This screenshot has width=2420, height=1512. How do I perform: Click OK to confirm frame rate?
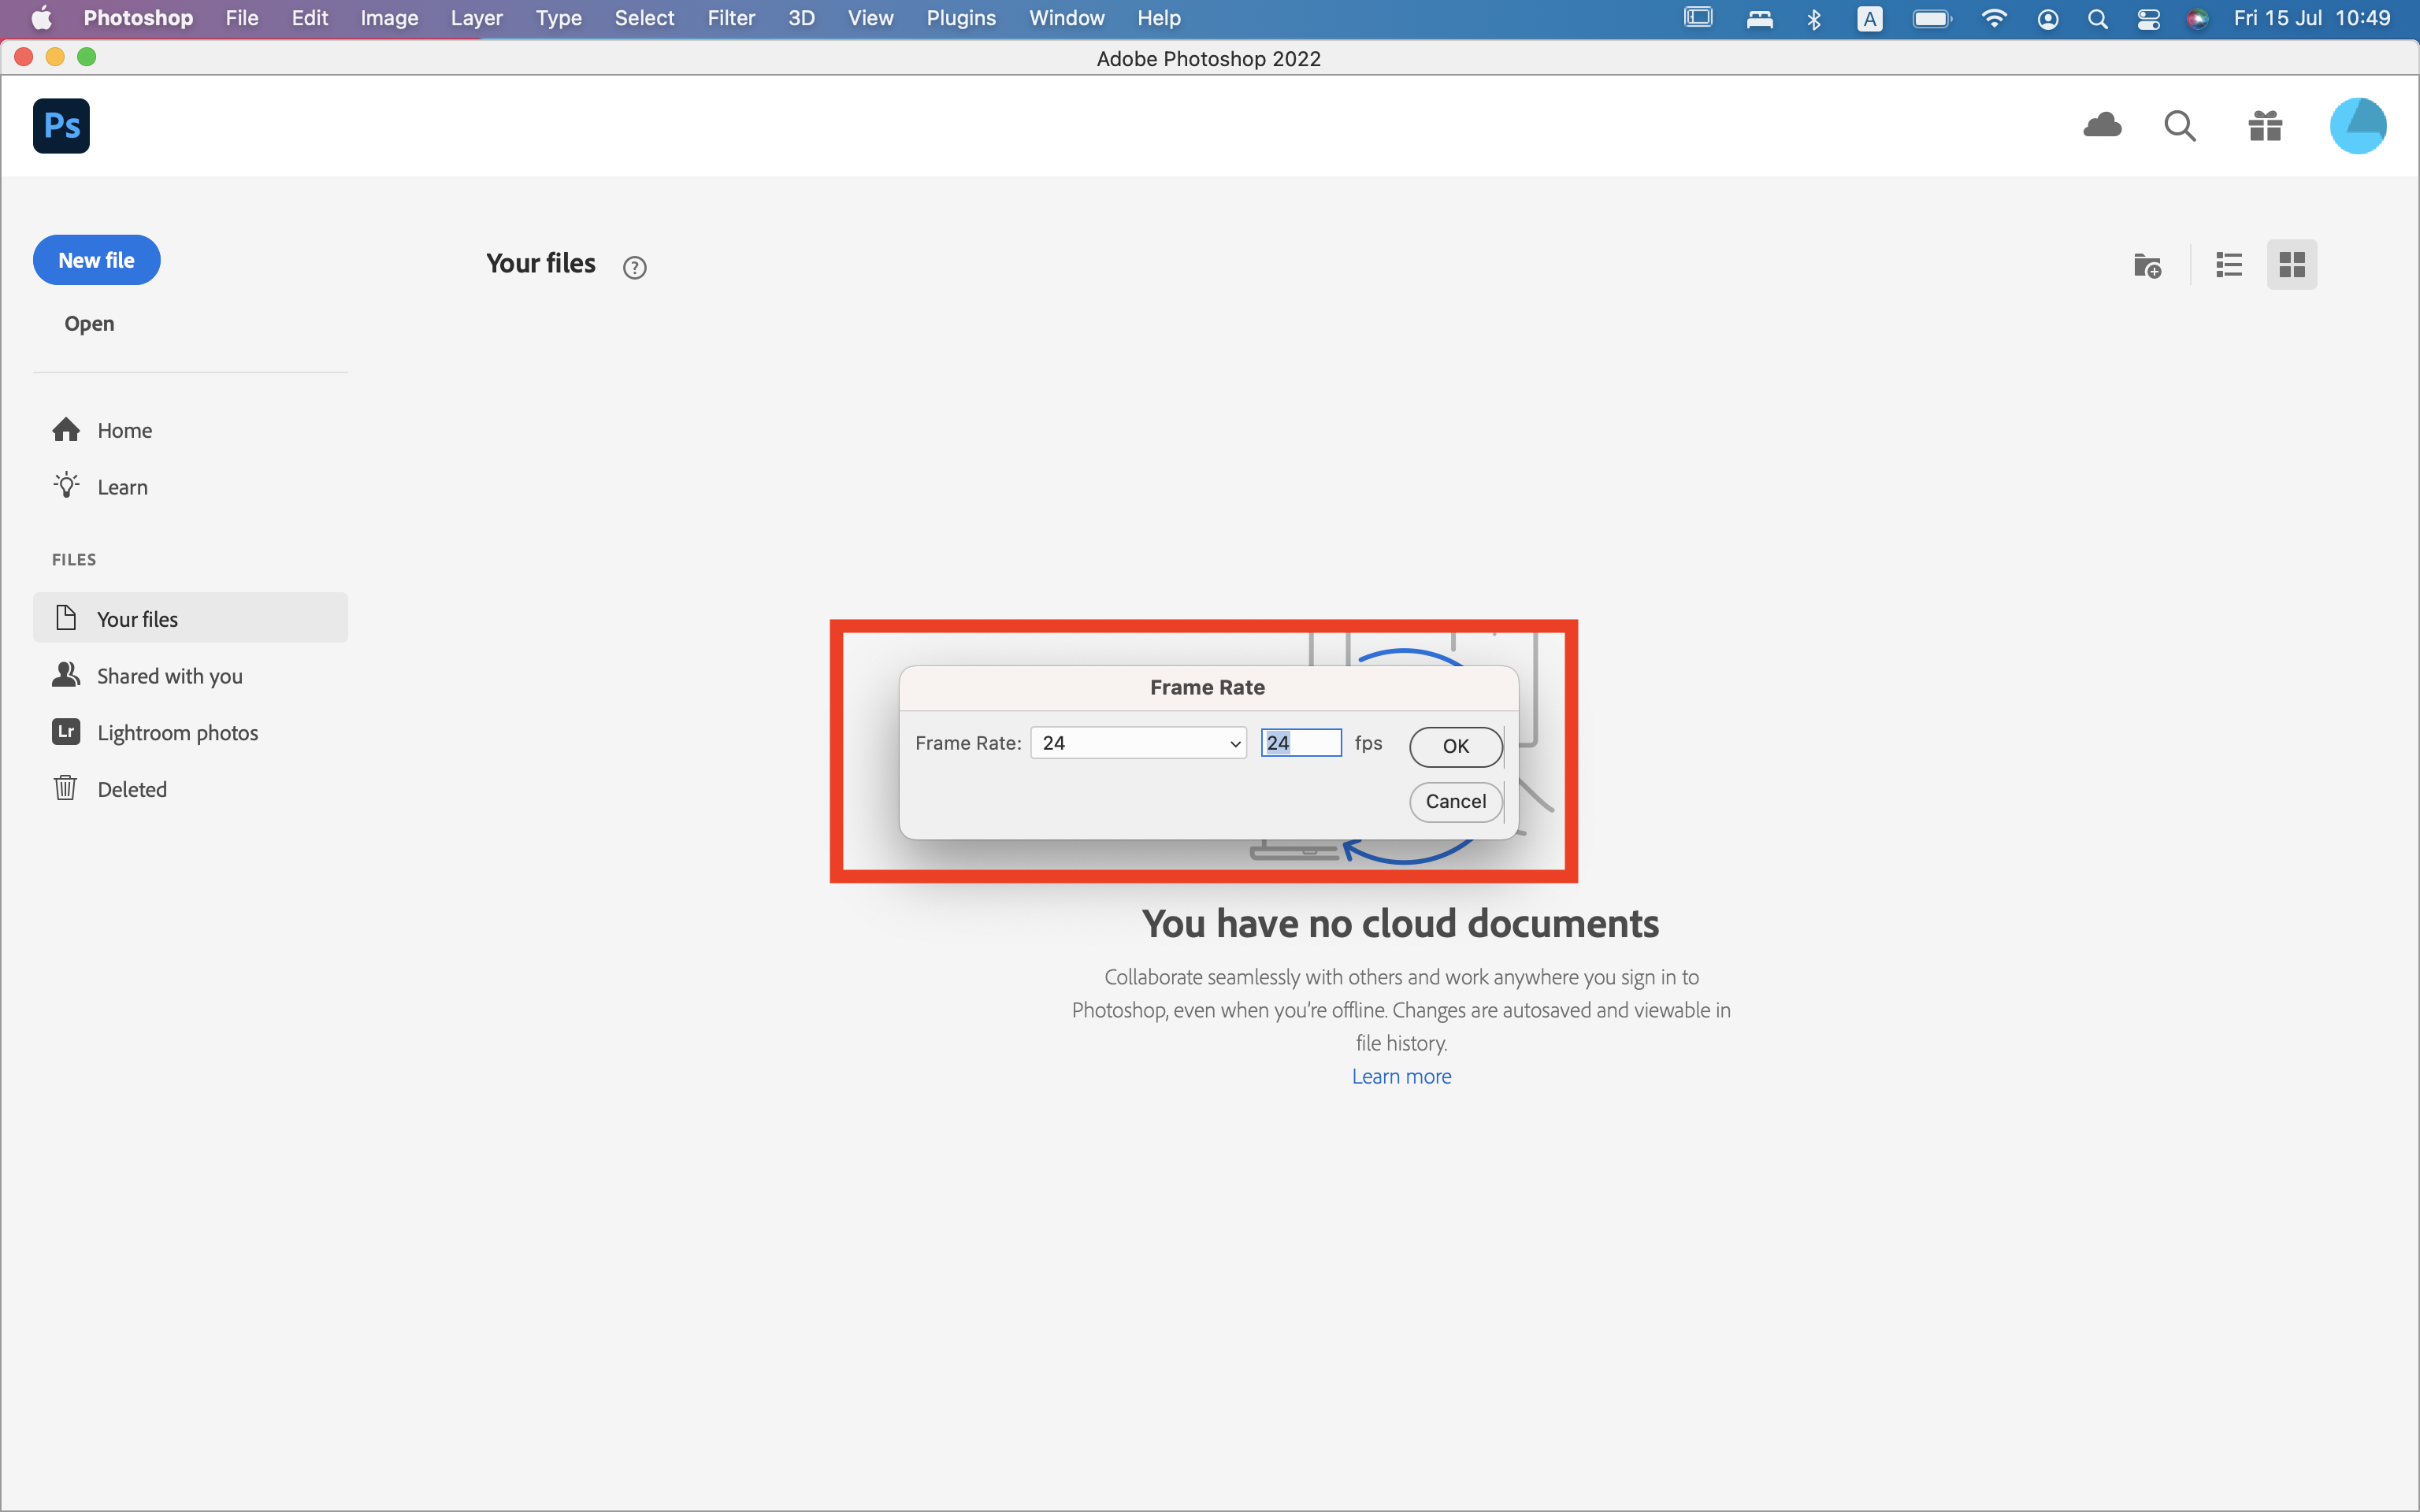pyautogui.click(x=1457, y=746)
